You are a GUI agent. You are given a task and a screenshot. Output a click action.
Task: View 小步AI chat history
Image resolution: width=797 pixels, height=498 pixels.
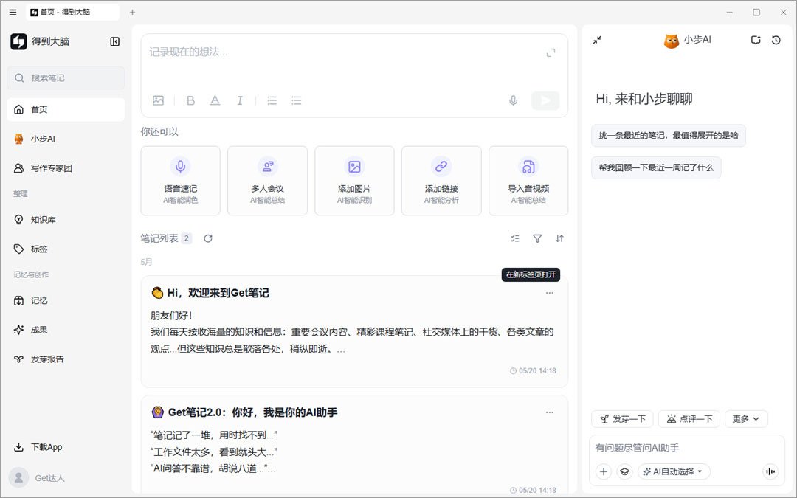776,40
